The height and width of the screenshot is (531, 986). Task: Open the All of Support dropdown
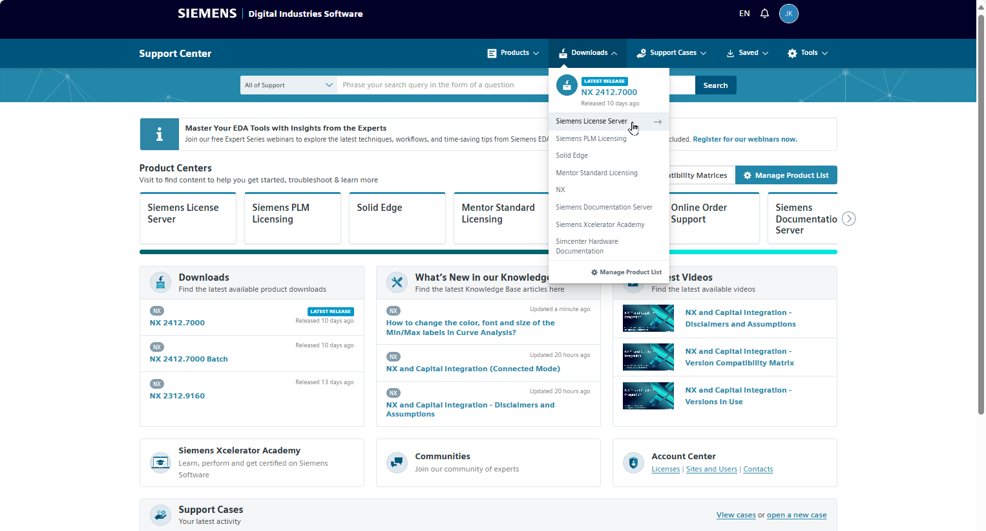pos(289,85)
